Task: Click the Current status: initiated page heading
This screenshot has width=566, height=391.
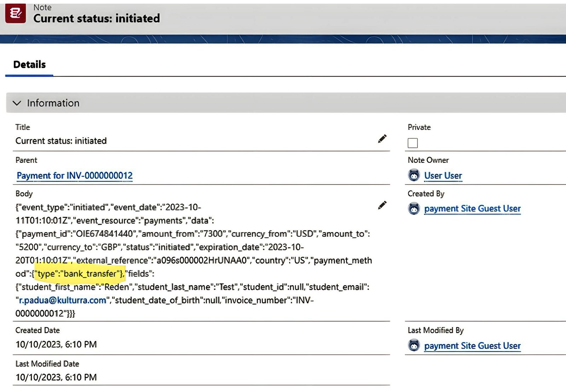Action: (x=97, y=18)
